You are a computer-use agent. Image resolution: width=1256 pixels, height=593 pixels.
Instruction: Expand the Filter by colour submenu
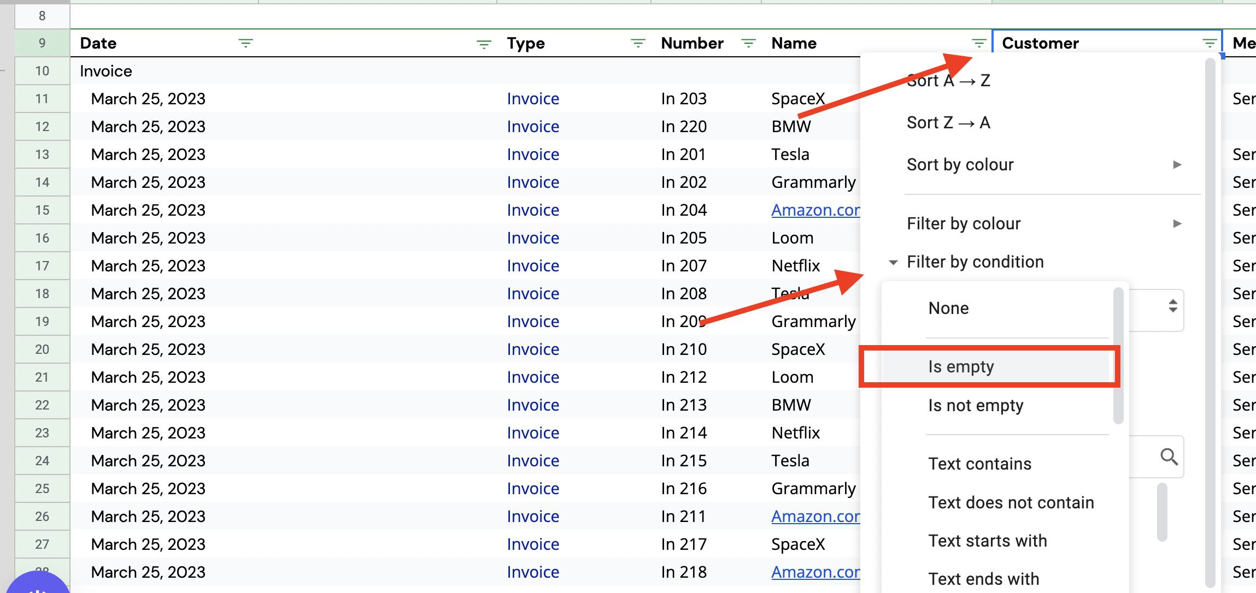pos(1177,224)
